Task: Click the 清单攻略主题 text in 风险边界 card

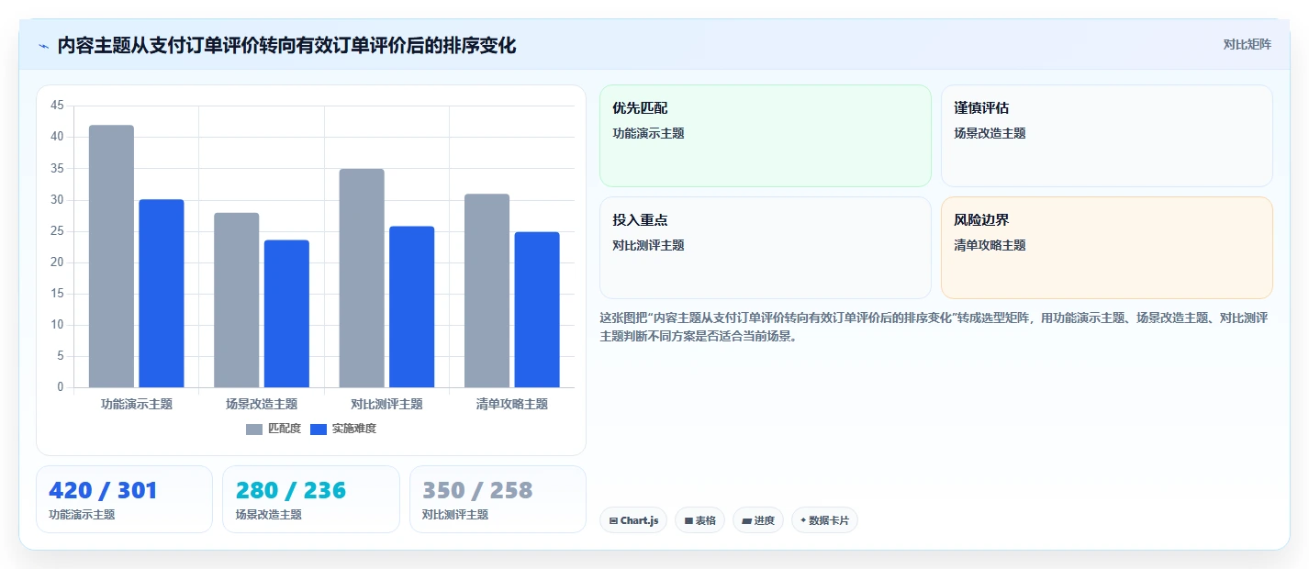Action: tap(990, 245)
